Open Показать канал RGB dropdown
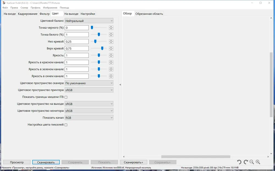275x171 pixels. pyautogui.click(x=89, y=118)
